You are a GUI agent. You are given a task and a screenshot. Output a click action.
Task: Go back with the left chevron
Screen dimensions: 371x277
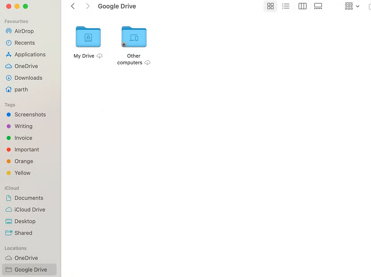73,6
